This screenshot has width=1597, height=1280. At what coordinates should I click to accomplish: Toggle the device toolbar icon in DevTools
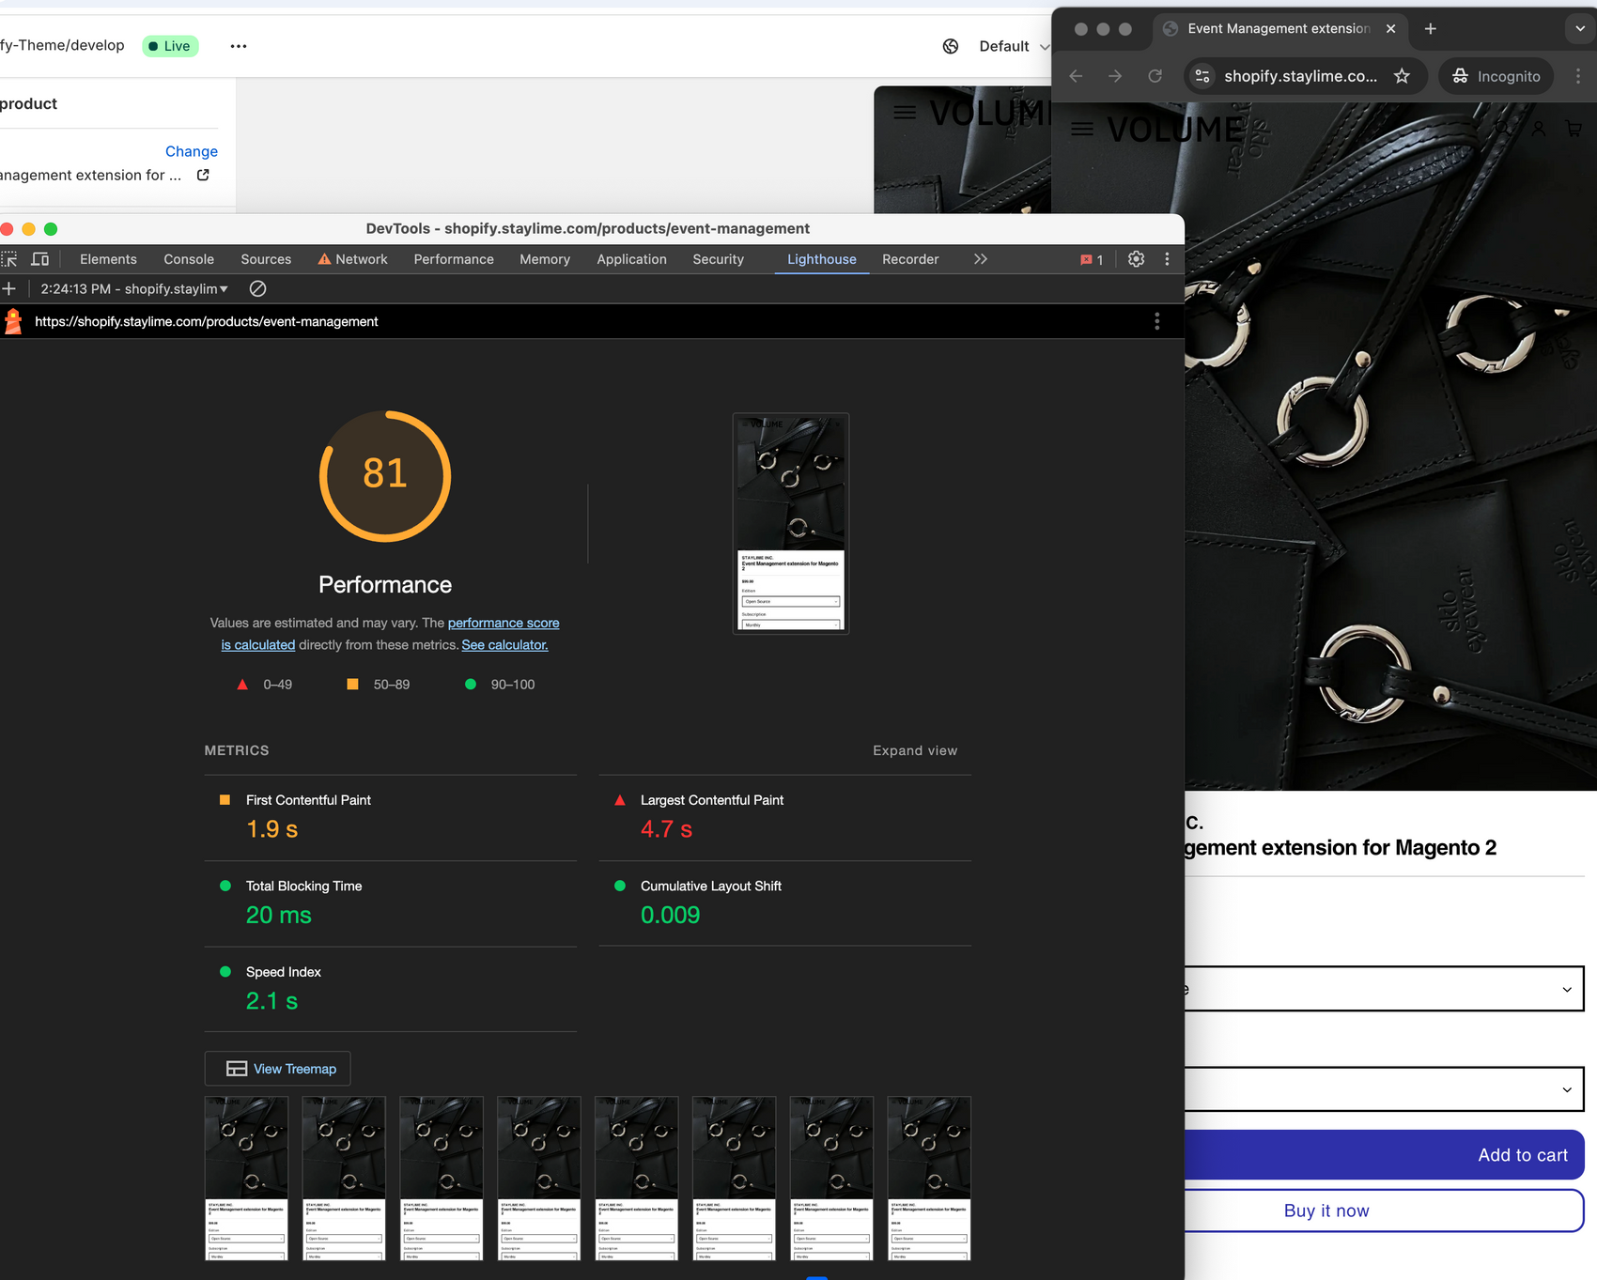(x=40, y=259)
